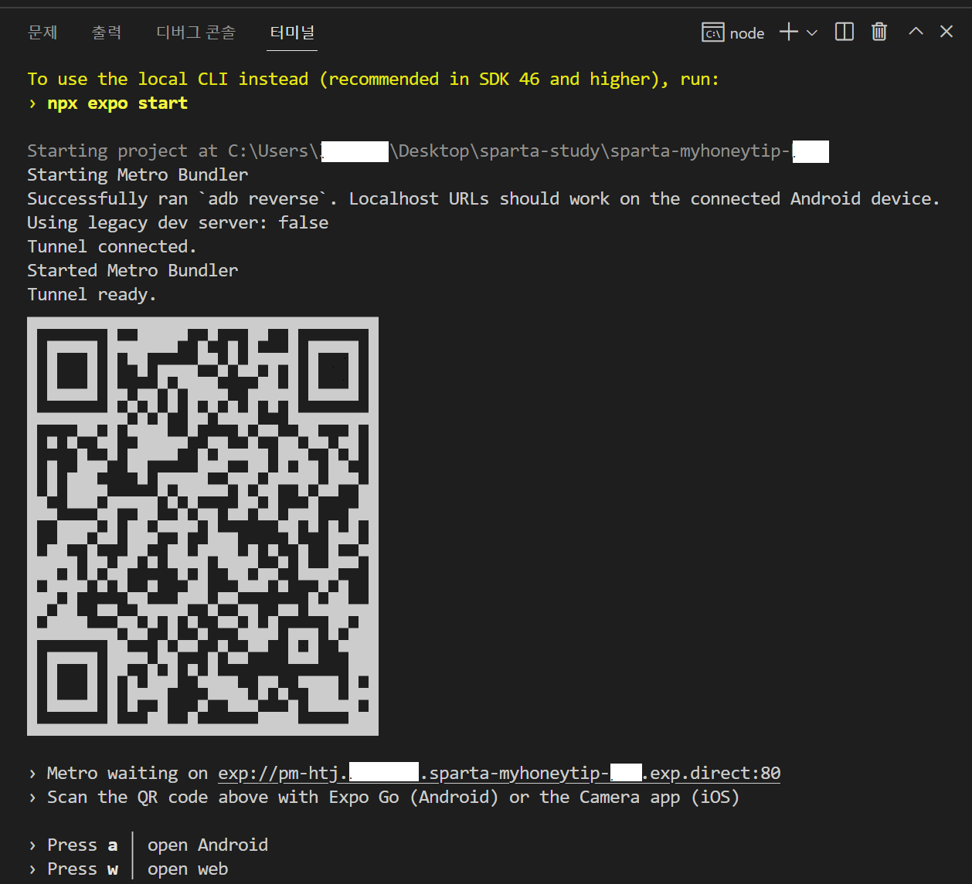
Task: Open the 디버그 콘솔 tab
Action: [x=195, y=32]
